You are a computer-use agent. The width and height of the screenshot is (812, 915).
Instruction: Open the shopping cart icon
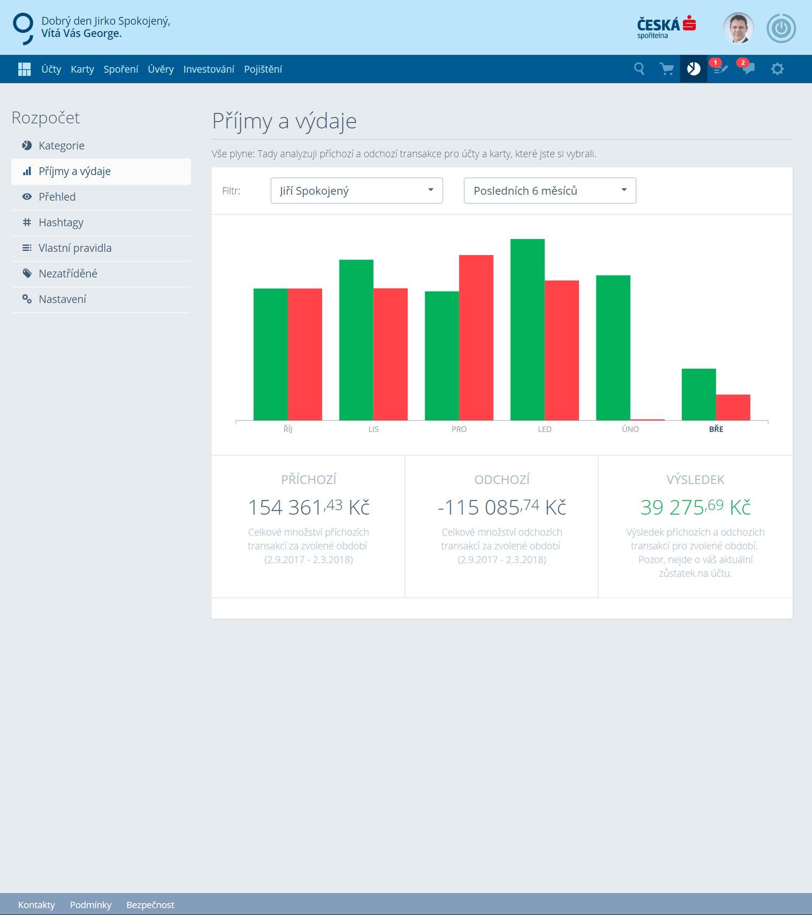(666, 69)
